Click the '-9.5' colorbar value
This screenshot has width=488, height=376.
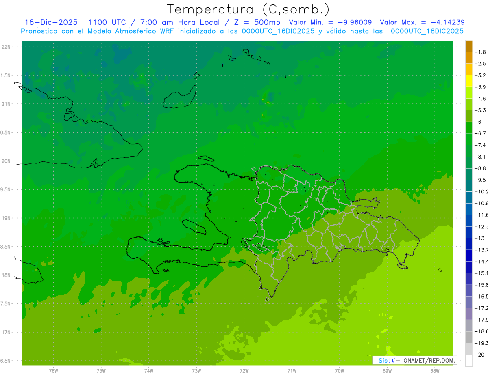(480, 180)
